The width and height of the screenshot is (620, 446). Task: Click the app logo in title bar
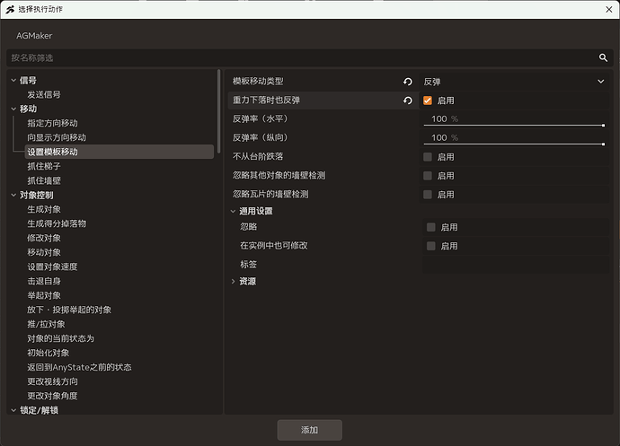(10, 9)
